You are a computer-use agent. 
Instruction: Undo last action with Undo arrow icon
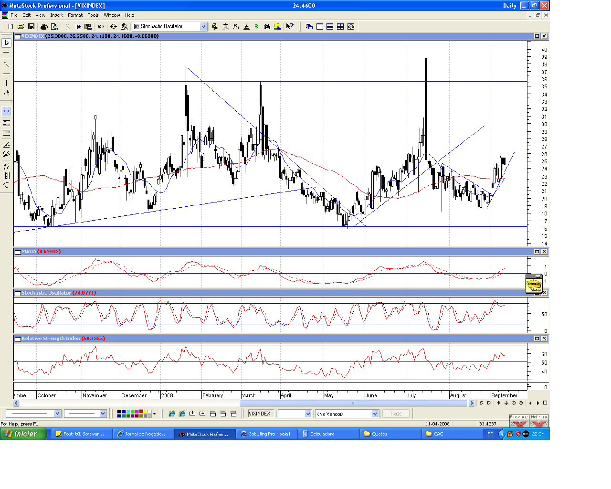tap(101, 27)
